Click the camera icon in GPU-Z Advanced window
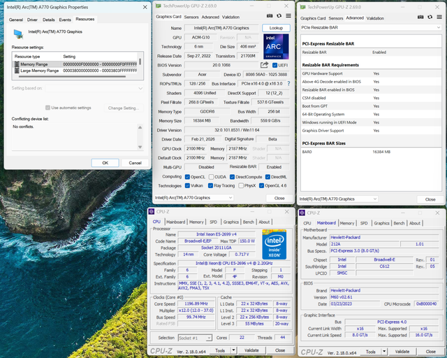 420,17
